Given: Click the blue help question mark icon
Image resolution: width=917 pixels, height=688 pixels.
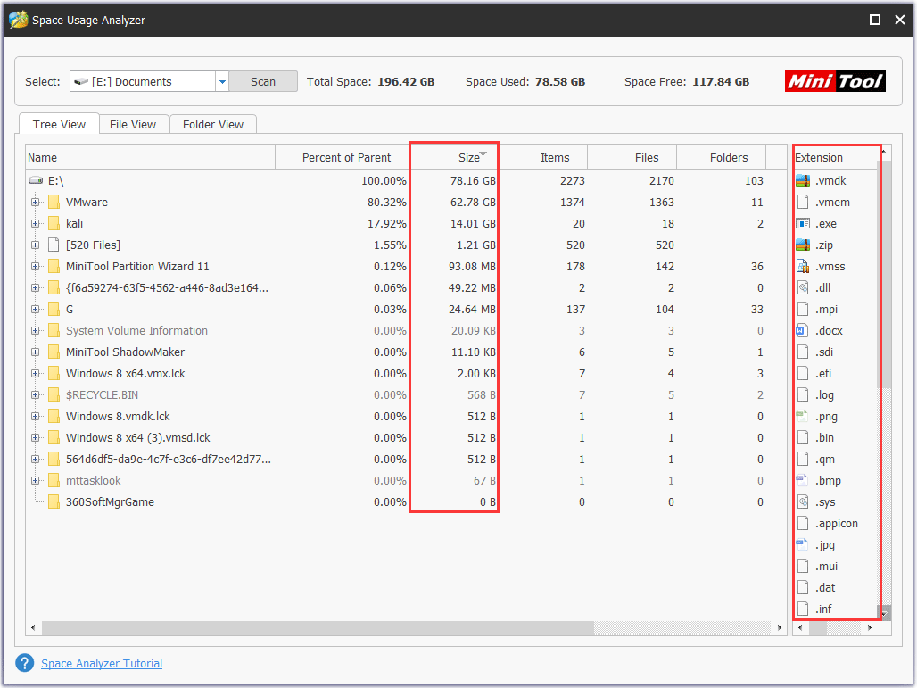Looking at the screenshot, I should [25, 663].
